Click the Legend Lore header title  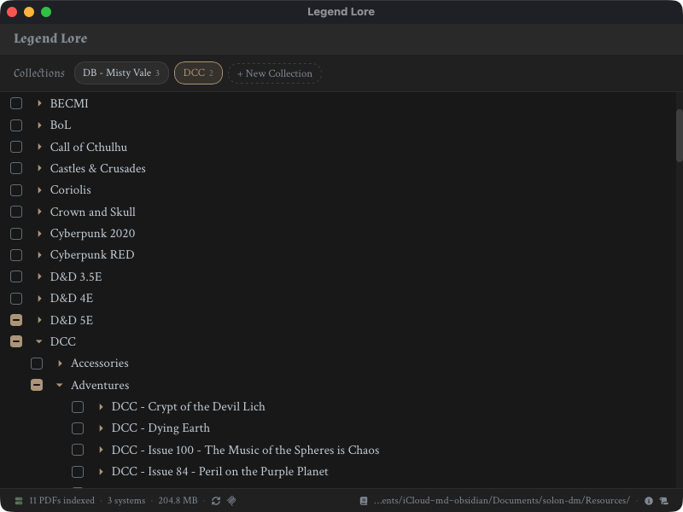tap(50, 38)
